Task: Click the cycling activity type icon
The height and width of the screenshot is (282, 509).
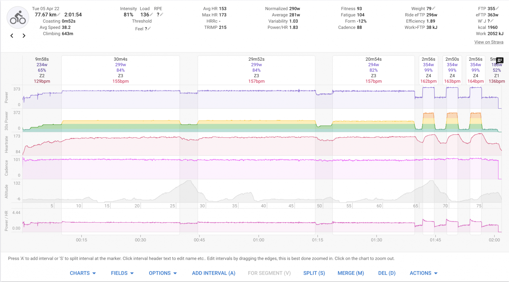Action: (18, 18)
